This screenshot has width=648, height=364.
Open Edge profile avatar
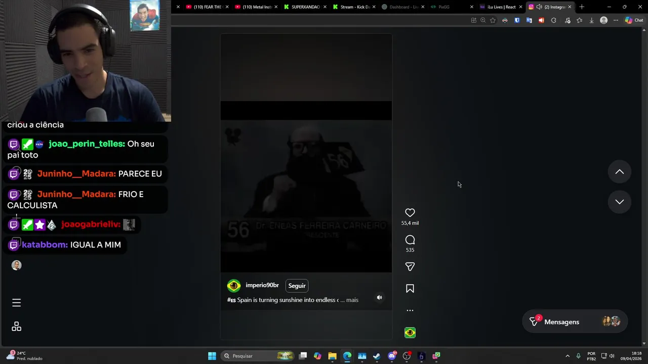click(603, 20)
